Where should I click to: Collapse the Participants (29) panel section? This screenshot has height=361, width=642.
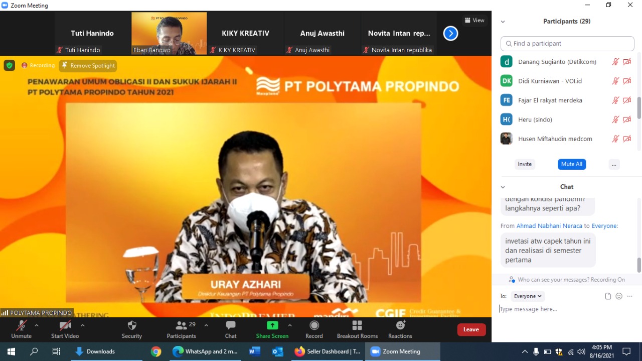click(503, 22)
